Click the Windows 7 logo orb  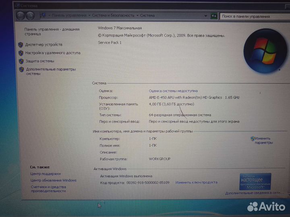(x=265, y=51)
